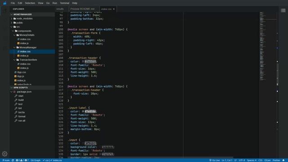This screenshot has width=288, height=162.
Task: Open the Help menu
Action: pos(75,3)
